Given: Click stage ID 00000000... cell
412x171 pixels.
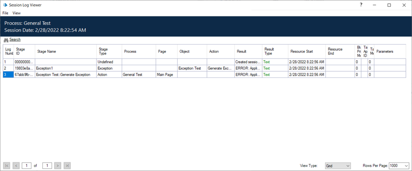Looking at the screenshot, I should [x=24, y=62].
